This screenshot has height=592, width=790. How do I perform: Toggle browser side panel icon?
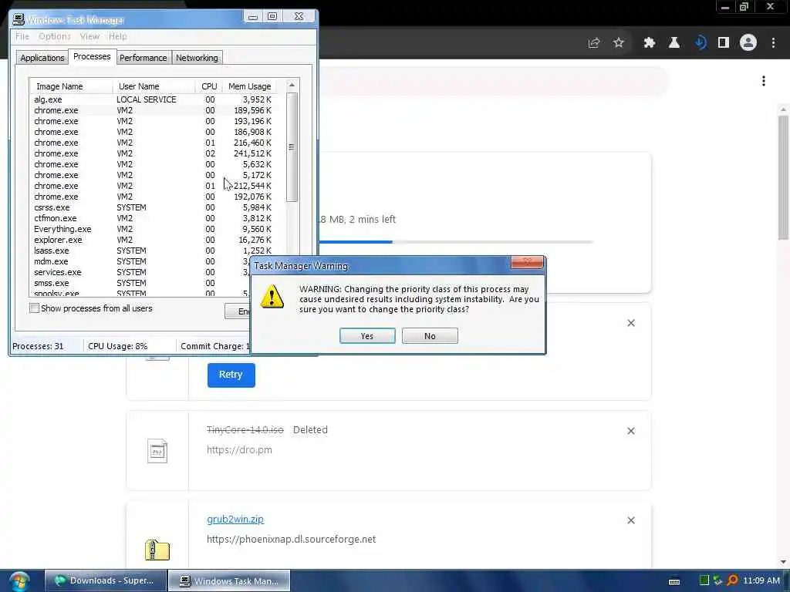[724, 43]
